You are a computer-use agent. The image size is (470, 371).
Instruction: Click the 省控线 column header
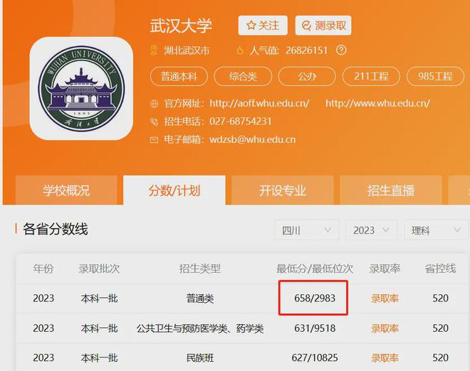(x=440, y=269)
